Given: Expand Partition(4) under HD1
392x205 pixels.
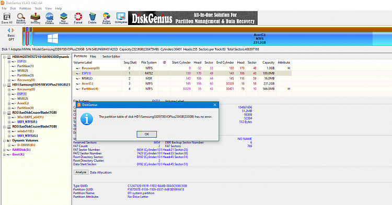Looking at the screenshot, I should (x=9, y=108).
